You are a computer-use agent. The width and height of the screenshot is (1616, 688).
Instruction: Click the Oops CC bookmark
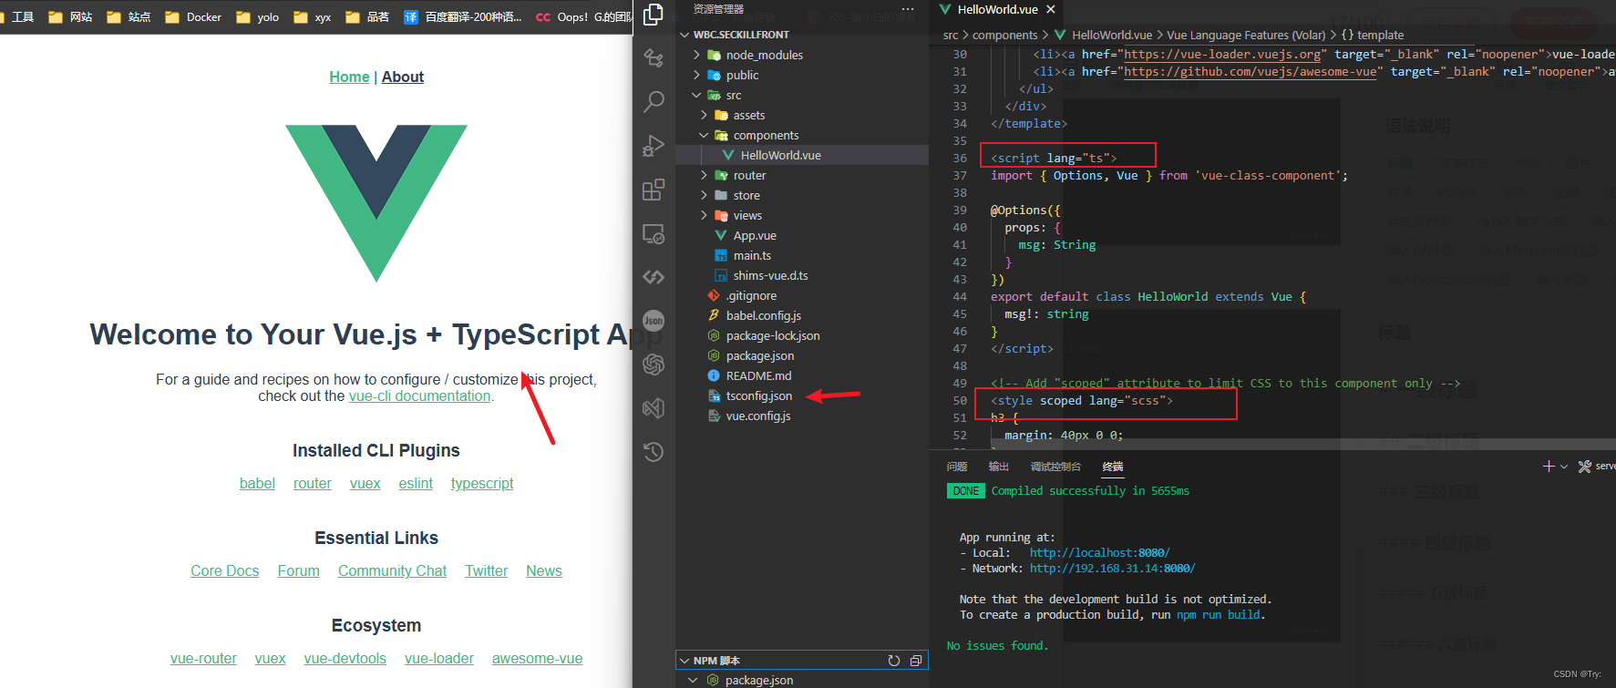583,16
